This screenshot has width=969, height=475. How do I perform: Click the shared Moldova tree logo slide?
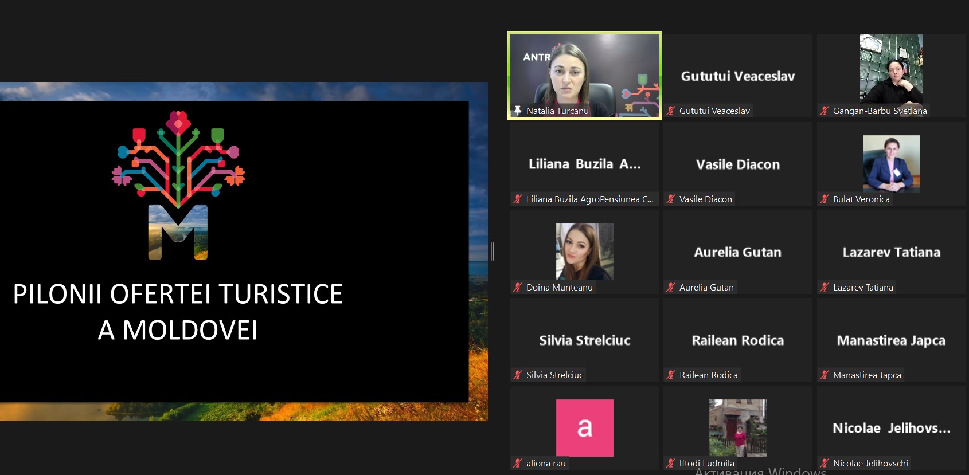point(178,183)
